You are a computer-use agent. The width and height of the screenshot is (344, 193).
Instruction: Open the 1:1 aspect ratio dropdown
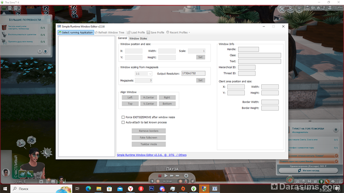point(144,74)
